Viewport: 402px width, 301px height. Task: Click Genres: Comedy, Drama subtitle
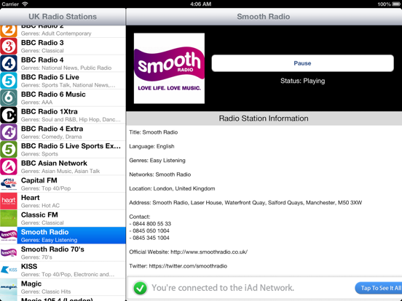51,137
